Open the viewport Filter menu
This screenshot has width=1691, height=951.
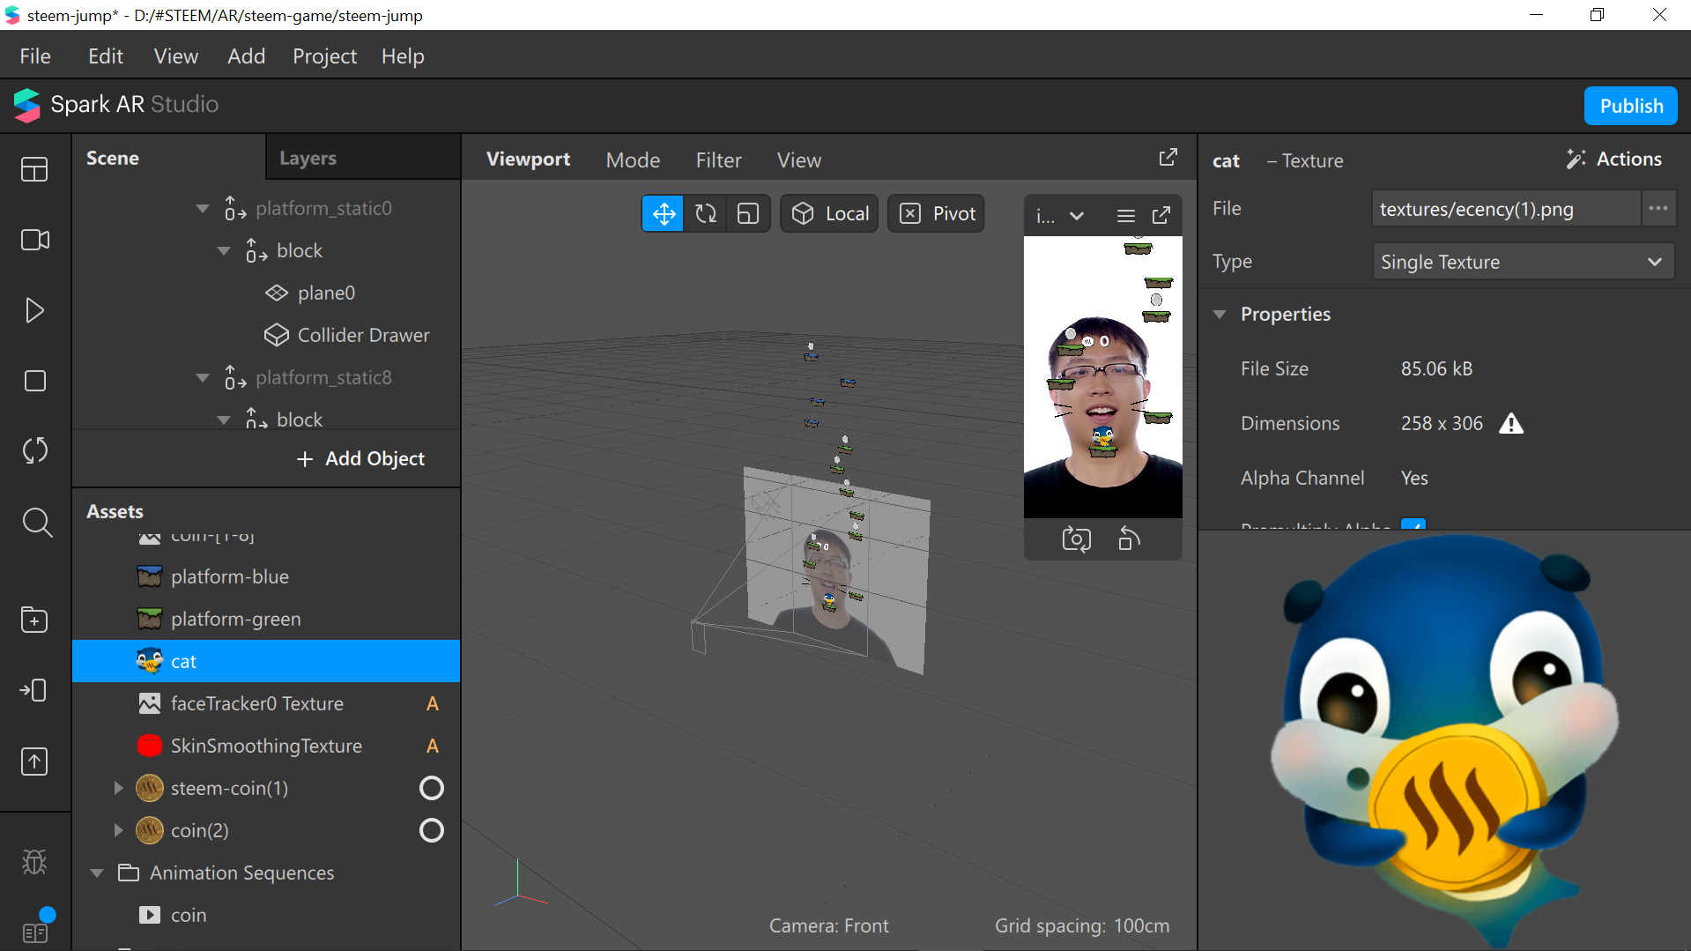pyautogui.click(x=718, y=160)
